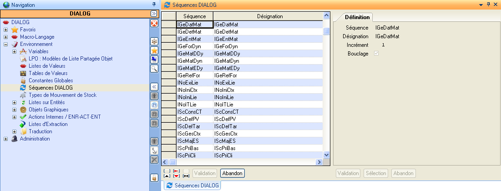Collapse navigation with double chevron beside DIALOG
The height and width of the screenshot is (191, 501).
tap(153, 14)
